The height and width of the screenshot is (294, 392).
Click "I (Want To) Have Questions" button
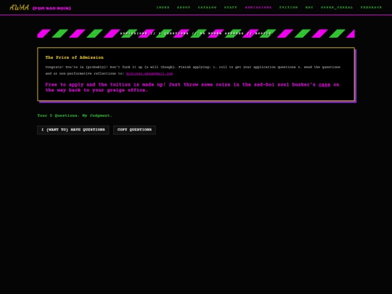(x=73, y=130)
